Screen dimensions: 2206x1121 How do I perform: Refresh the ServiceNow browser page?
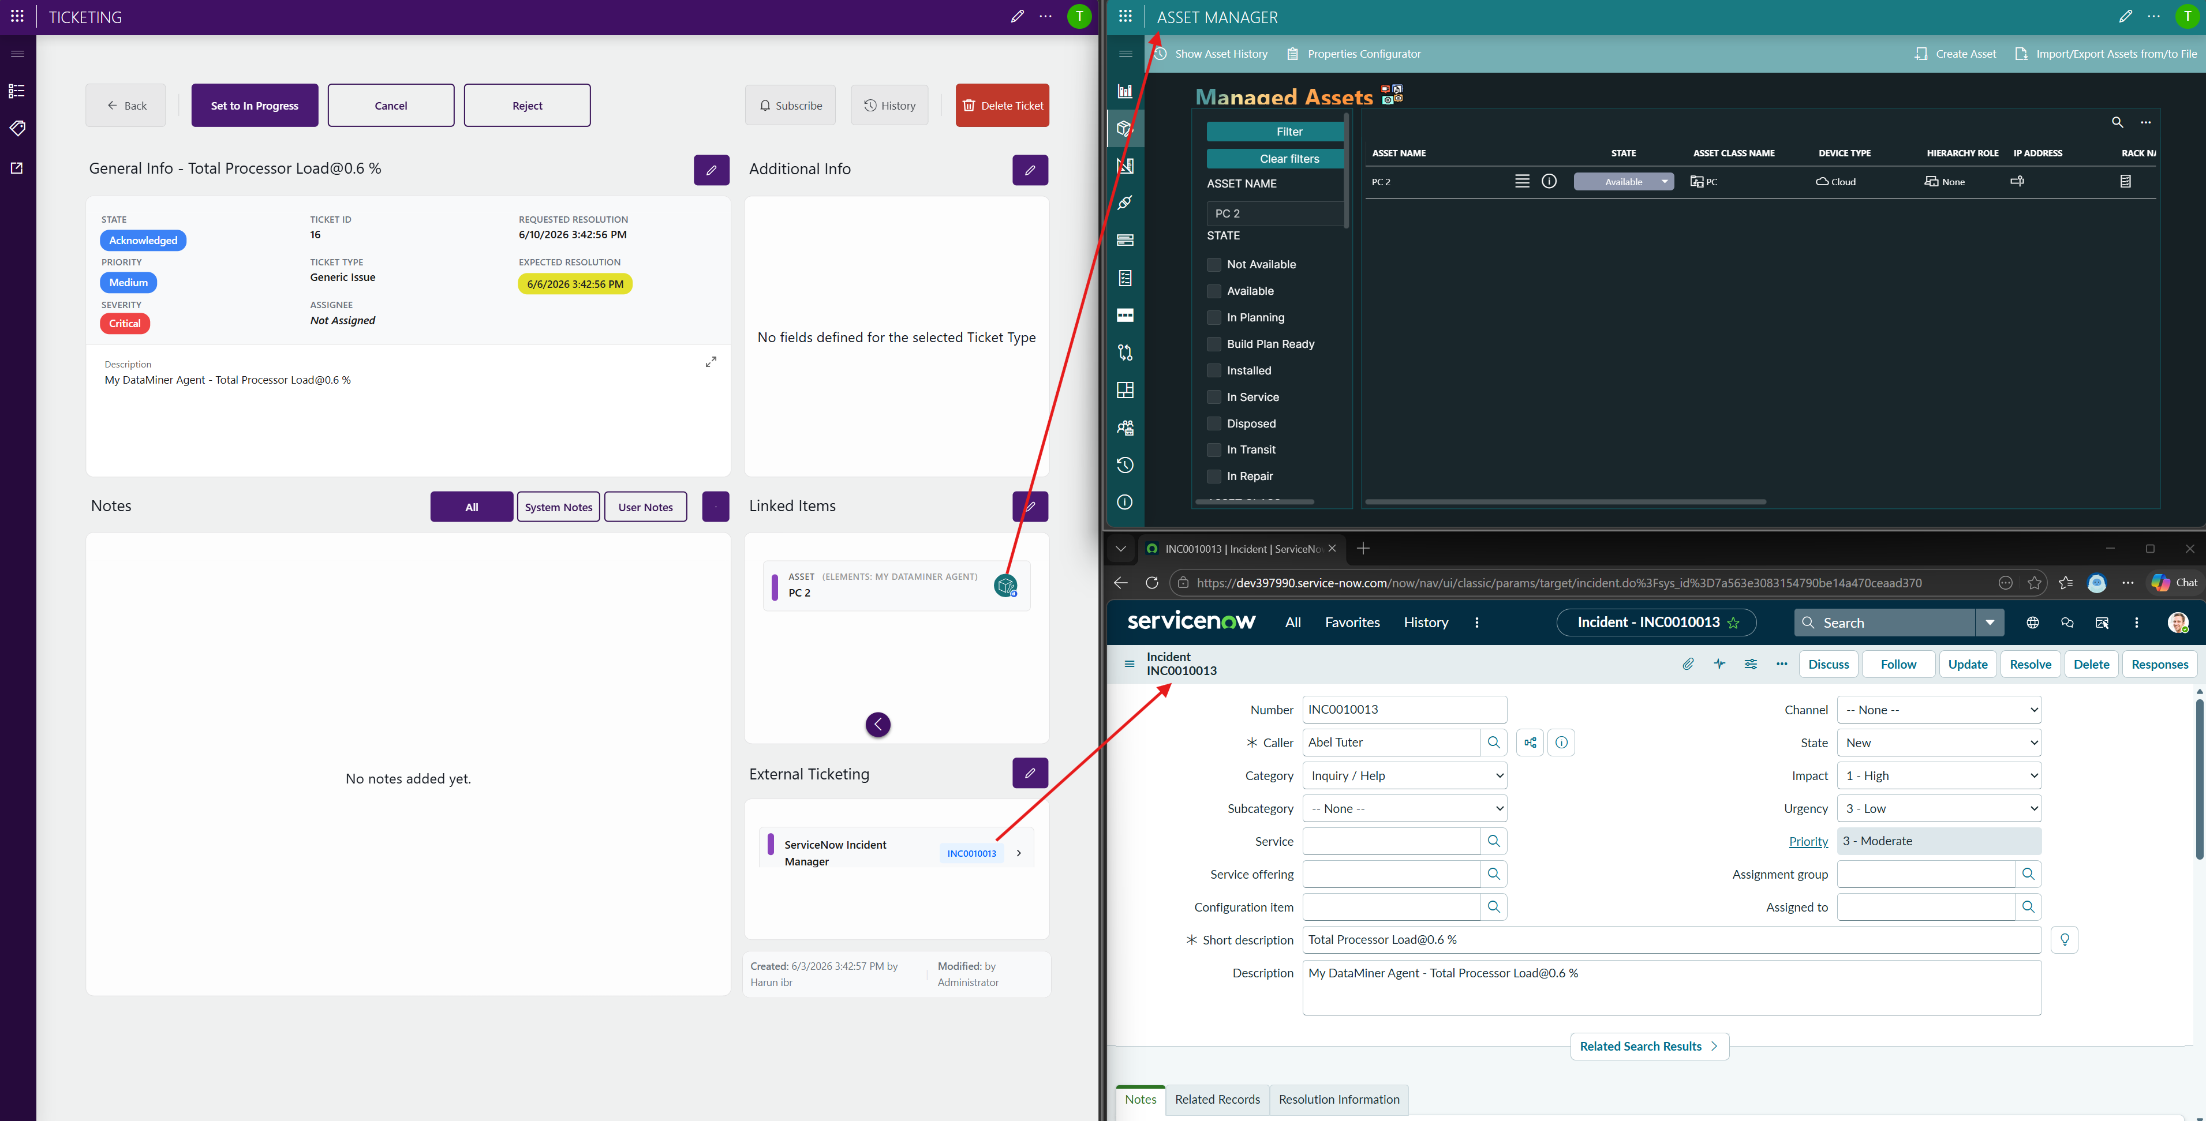click(1152, 583)
